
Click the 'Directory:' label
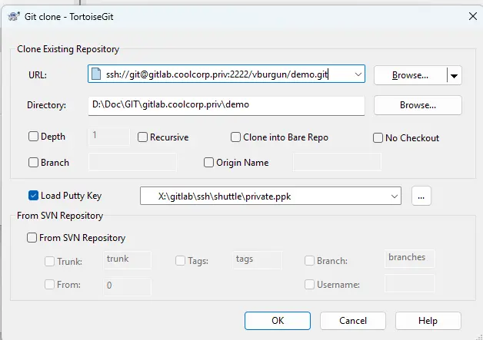[x=46, y=105]
